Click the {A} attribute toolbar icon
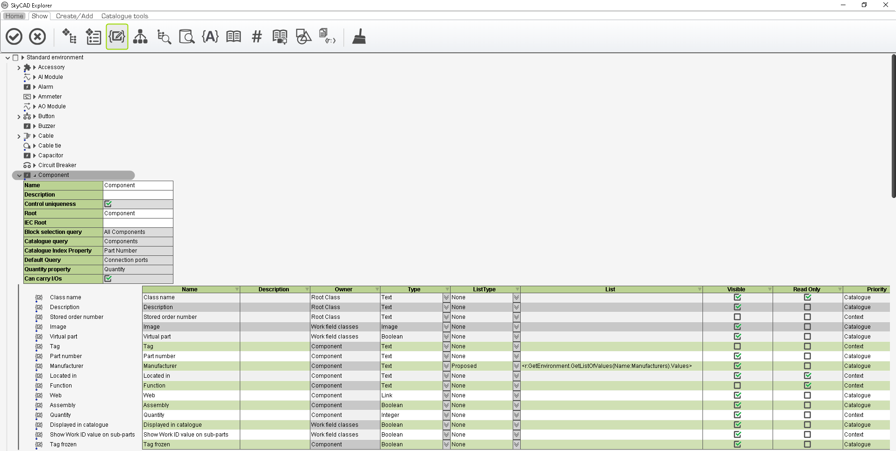Image resolution: width=896 pixels, height=451 pixels. (210, 36)
